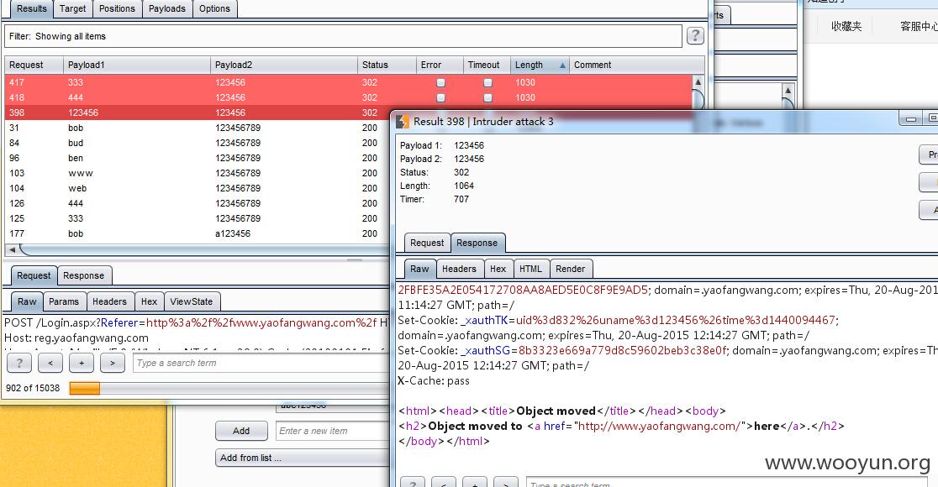
Task: Click the plus button by search bar
Action: pyautogui.click(x=82, y=363)
